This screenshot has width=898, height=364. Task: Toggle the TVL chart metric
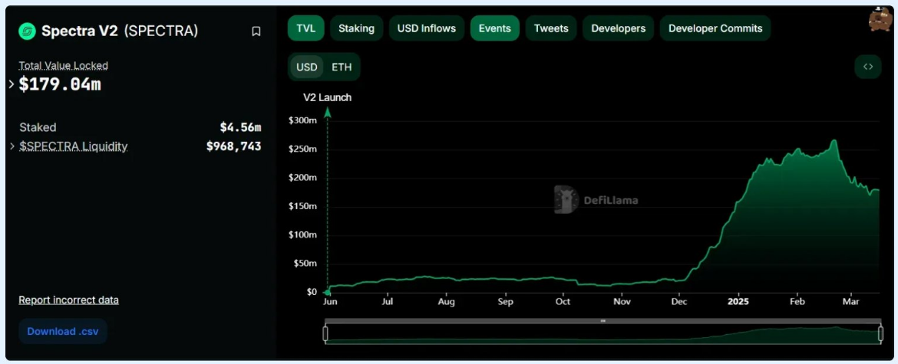click(306, 28)
